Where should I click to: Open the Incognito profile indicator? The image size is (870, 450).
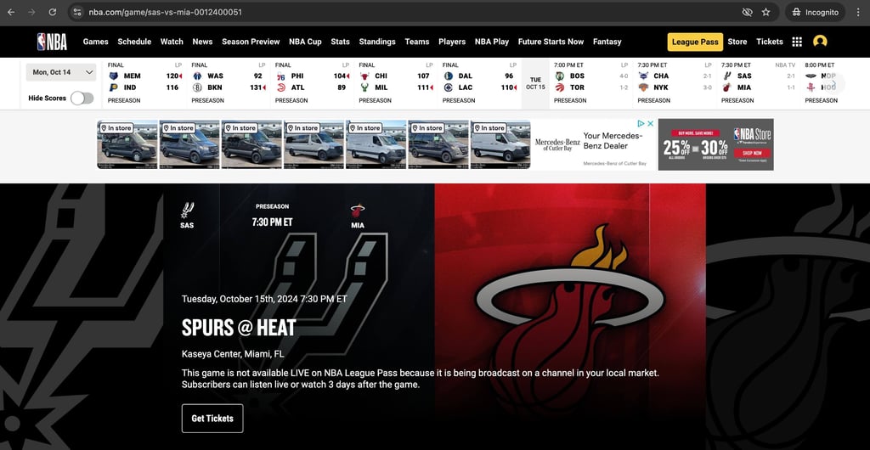(815, 12)
